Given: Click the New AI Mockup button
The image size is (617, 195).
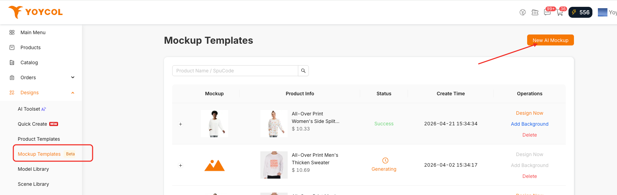Looking at the screenshot, I should coord(550,40).
